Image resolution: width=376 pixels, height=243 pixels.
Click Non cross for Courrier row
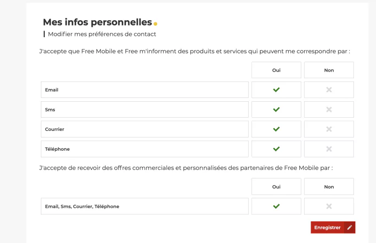[329, 129]
